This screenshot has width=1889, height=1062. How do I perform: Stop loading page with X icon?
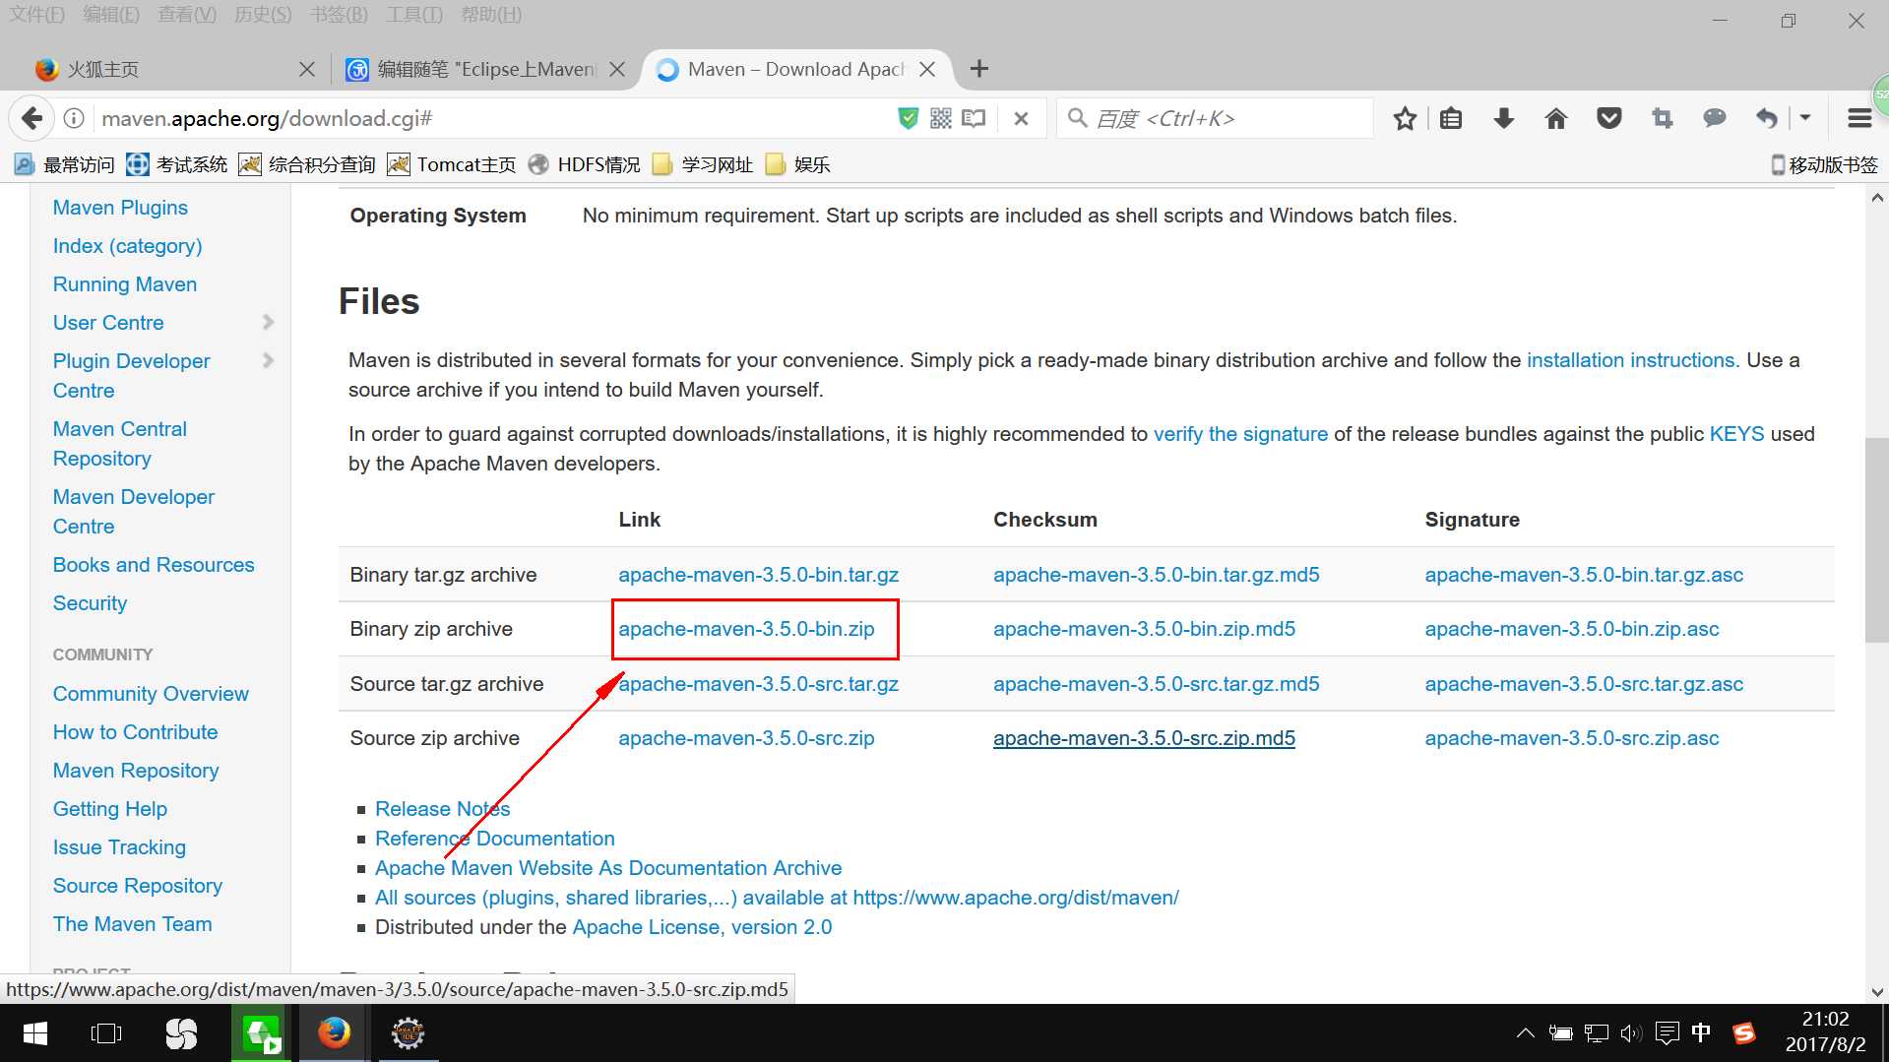click(1021, 118)
